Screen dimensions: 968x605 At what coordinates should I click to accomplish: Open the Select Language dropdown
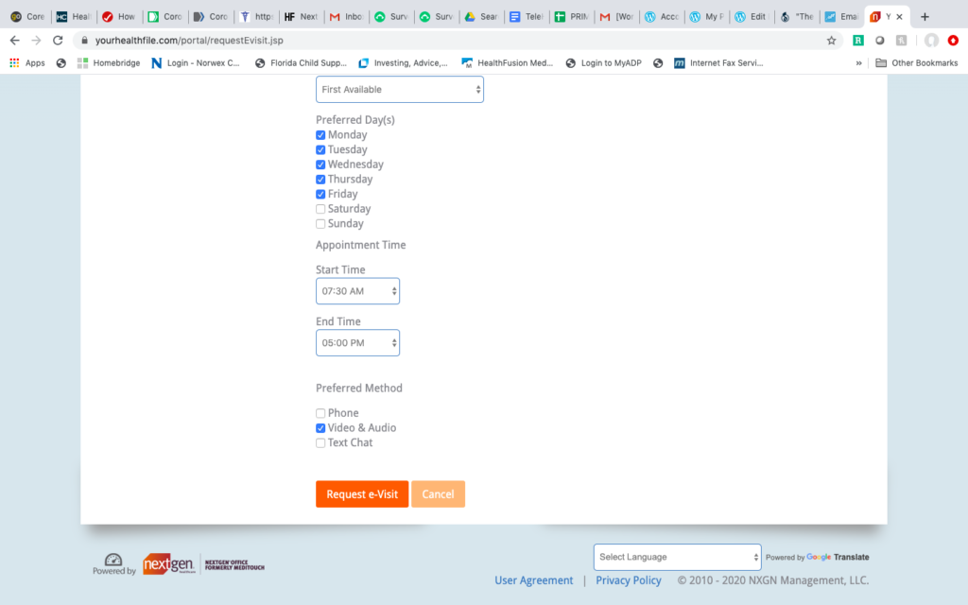677,557
